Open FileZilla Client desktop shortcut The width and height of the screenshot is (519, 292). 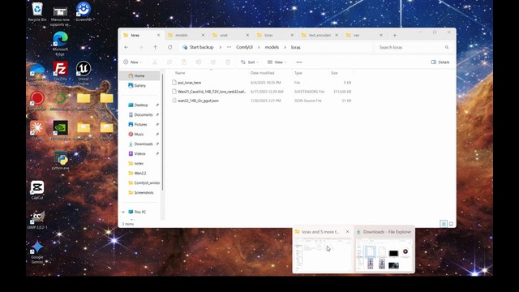60,73
